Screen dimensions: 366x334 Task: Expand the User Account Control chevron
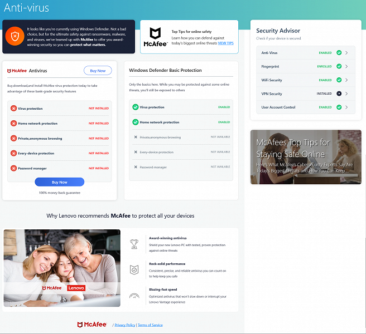pyautogui.click(x=346, y=107)
